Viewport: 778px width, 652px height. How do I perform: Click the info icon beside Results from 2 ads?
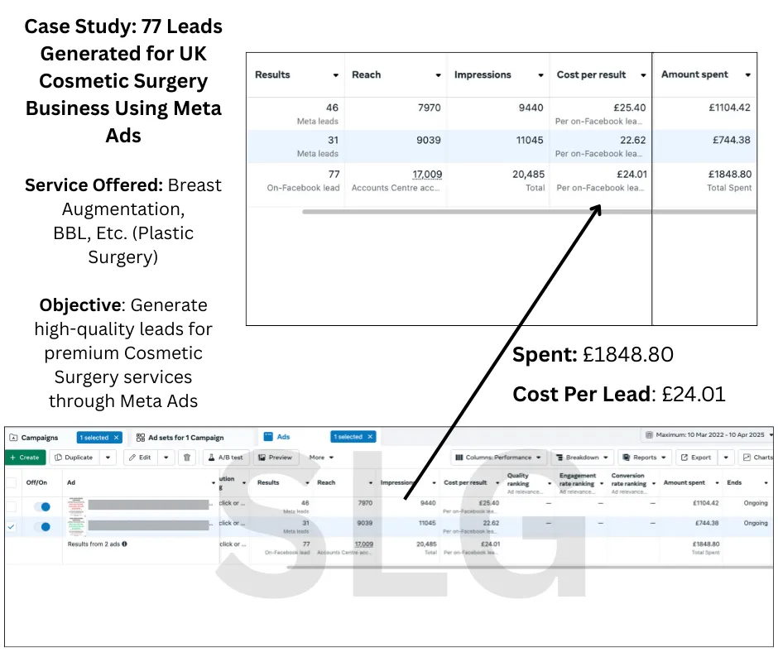click(124, 544)
